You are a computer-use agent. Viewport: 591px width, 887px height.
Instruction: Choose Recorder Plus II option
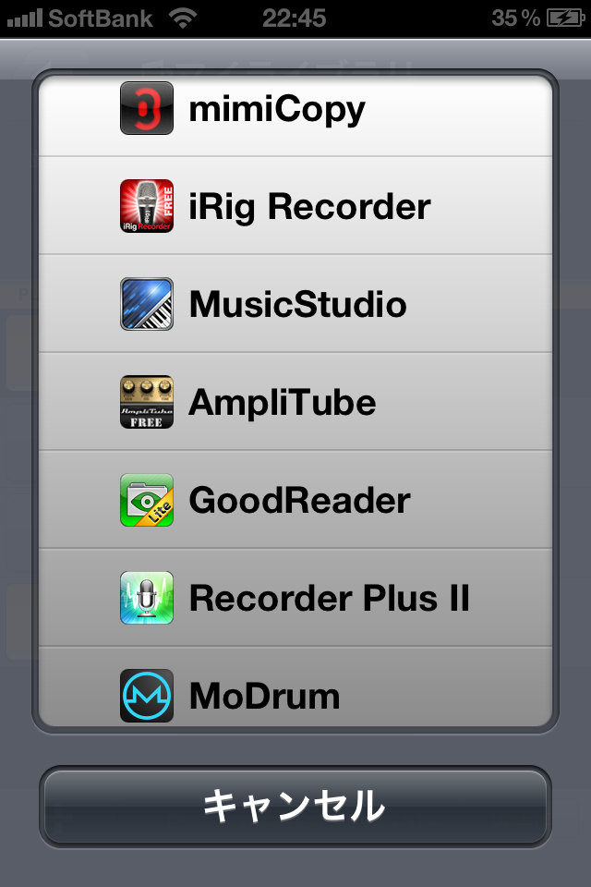(295, 598)
